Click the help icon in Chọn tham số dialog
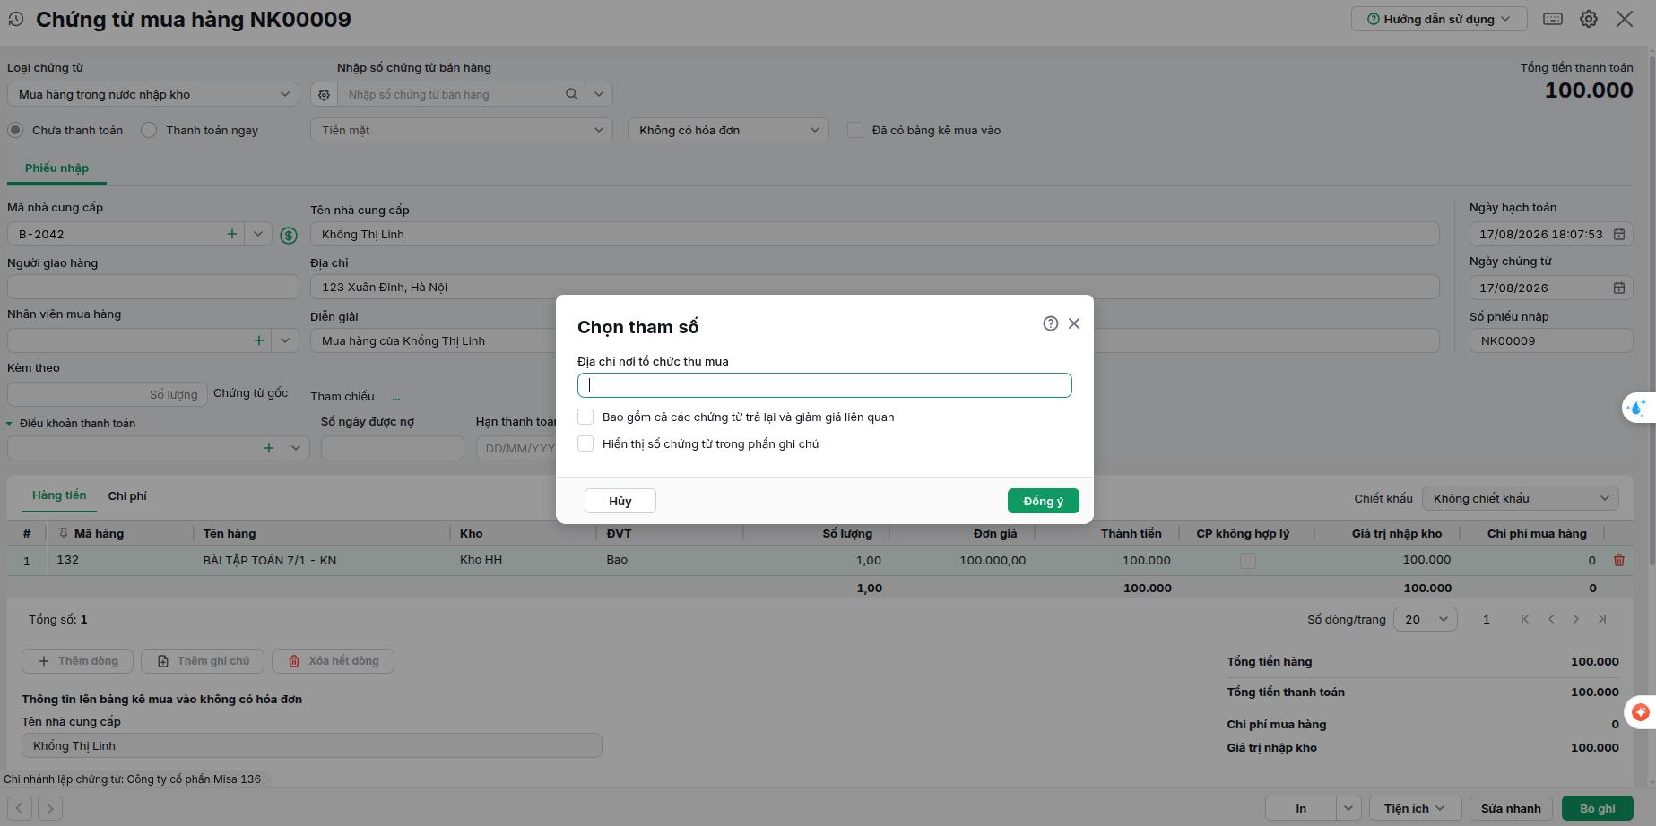1656x826 pixels. pyautogui.click(x=1051, y=323)
